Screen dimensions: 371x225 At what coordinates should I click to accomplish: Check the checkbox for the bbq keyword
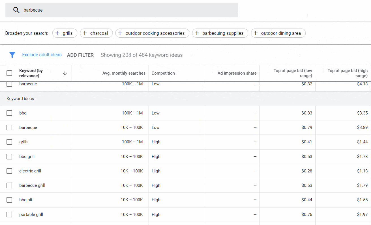(x=9, y=113)
